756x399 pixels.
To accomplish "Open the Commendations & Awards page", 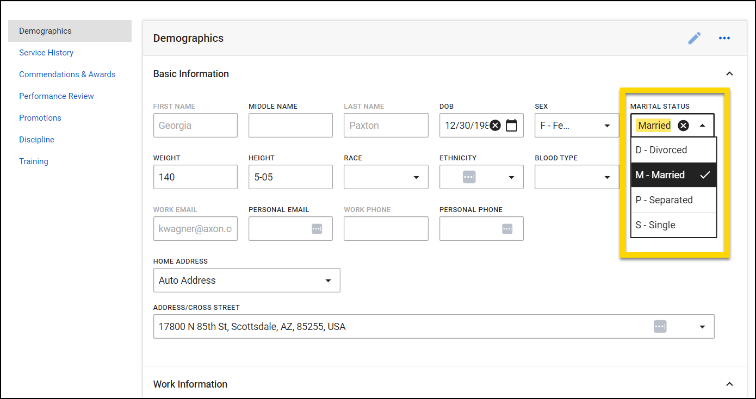I will [67, 74].
